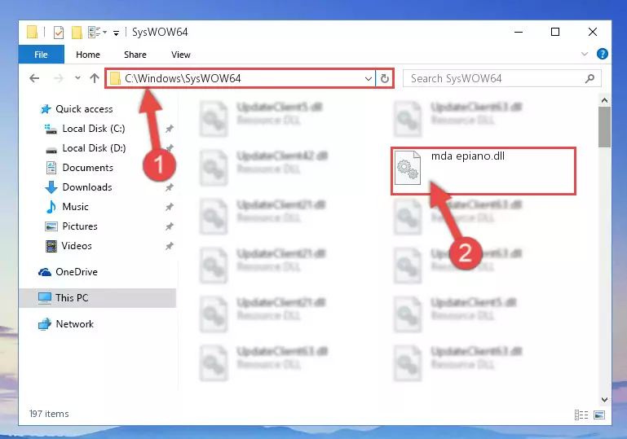Click the pin icon beside Videos
627x439 pixels.
coord(170,246)
